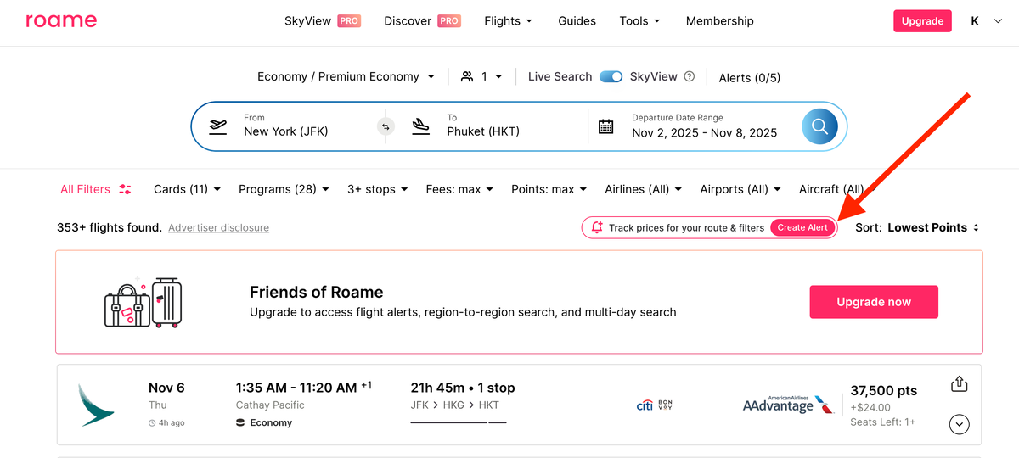Open the Flights menu in navigation
This screenshot has height=458, width=1019.
pos(508,21)
